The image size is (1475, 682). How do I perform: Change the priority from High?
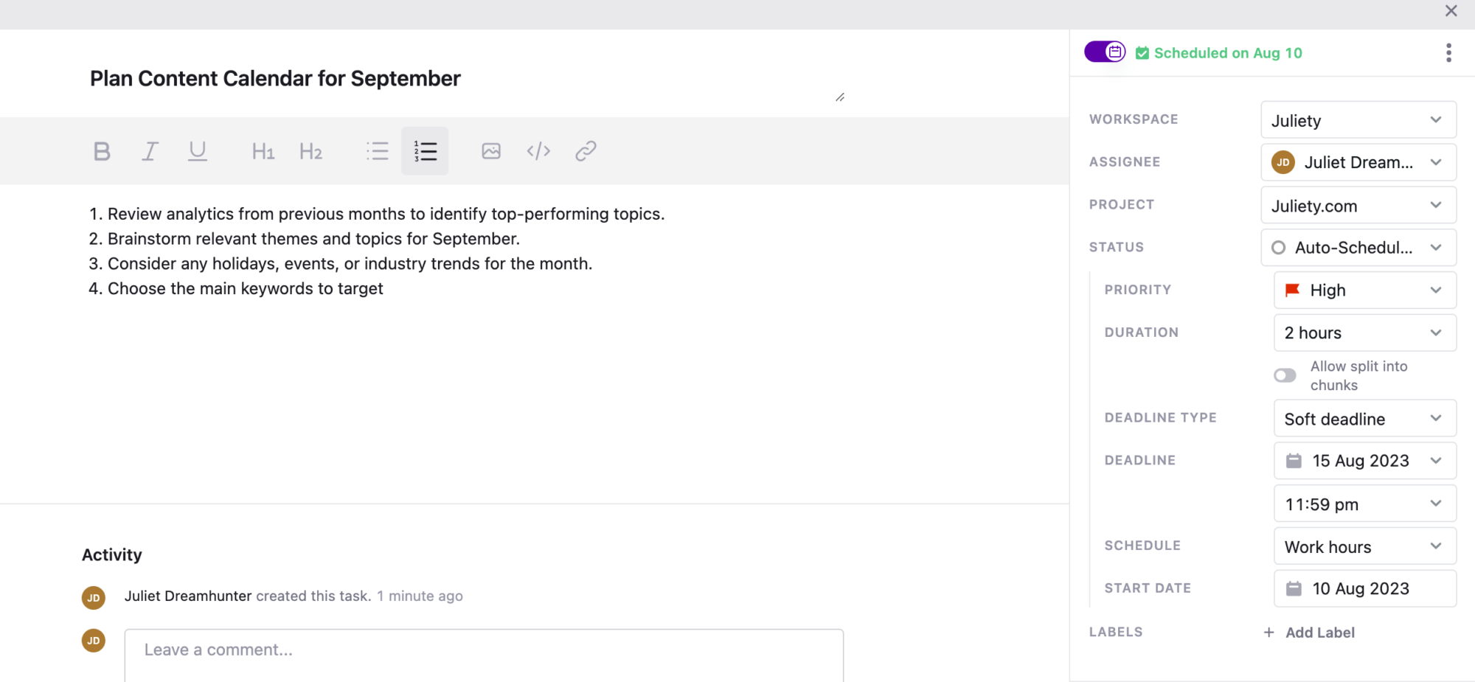[1364, 290]
